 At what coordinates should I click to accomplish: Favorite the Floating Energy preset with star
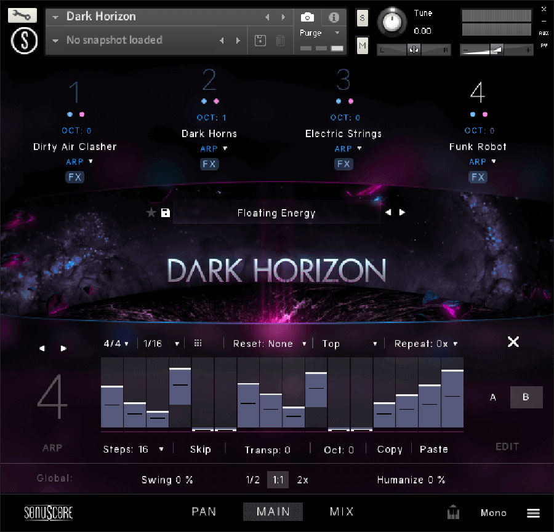151,213
